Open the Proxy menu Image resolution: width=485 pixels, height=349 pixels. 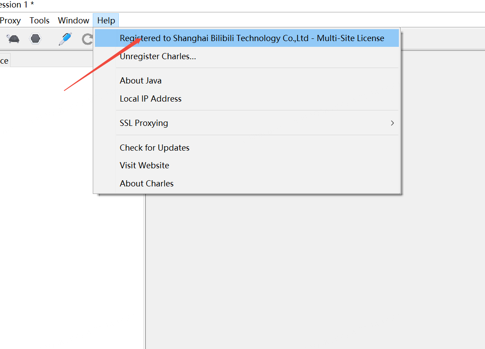pyautogui.click(x=10, y=20)
